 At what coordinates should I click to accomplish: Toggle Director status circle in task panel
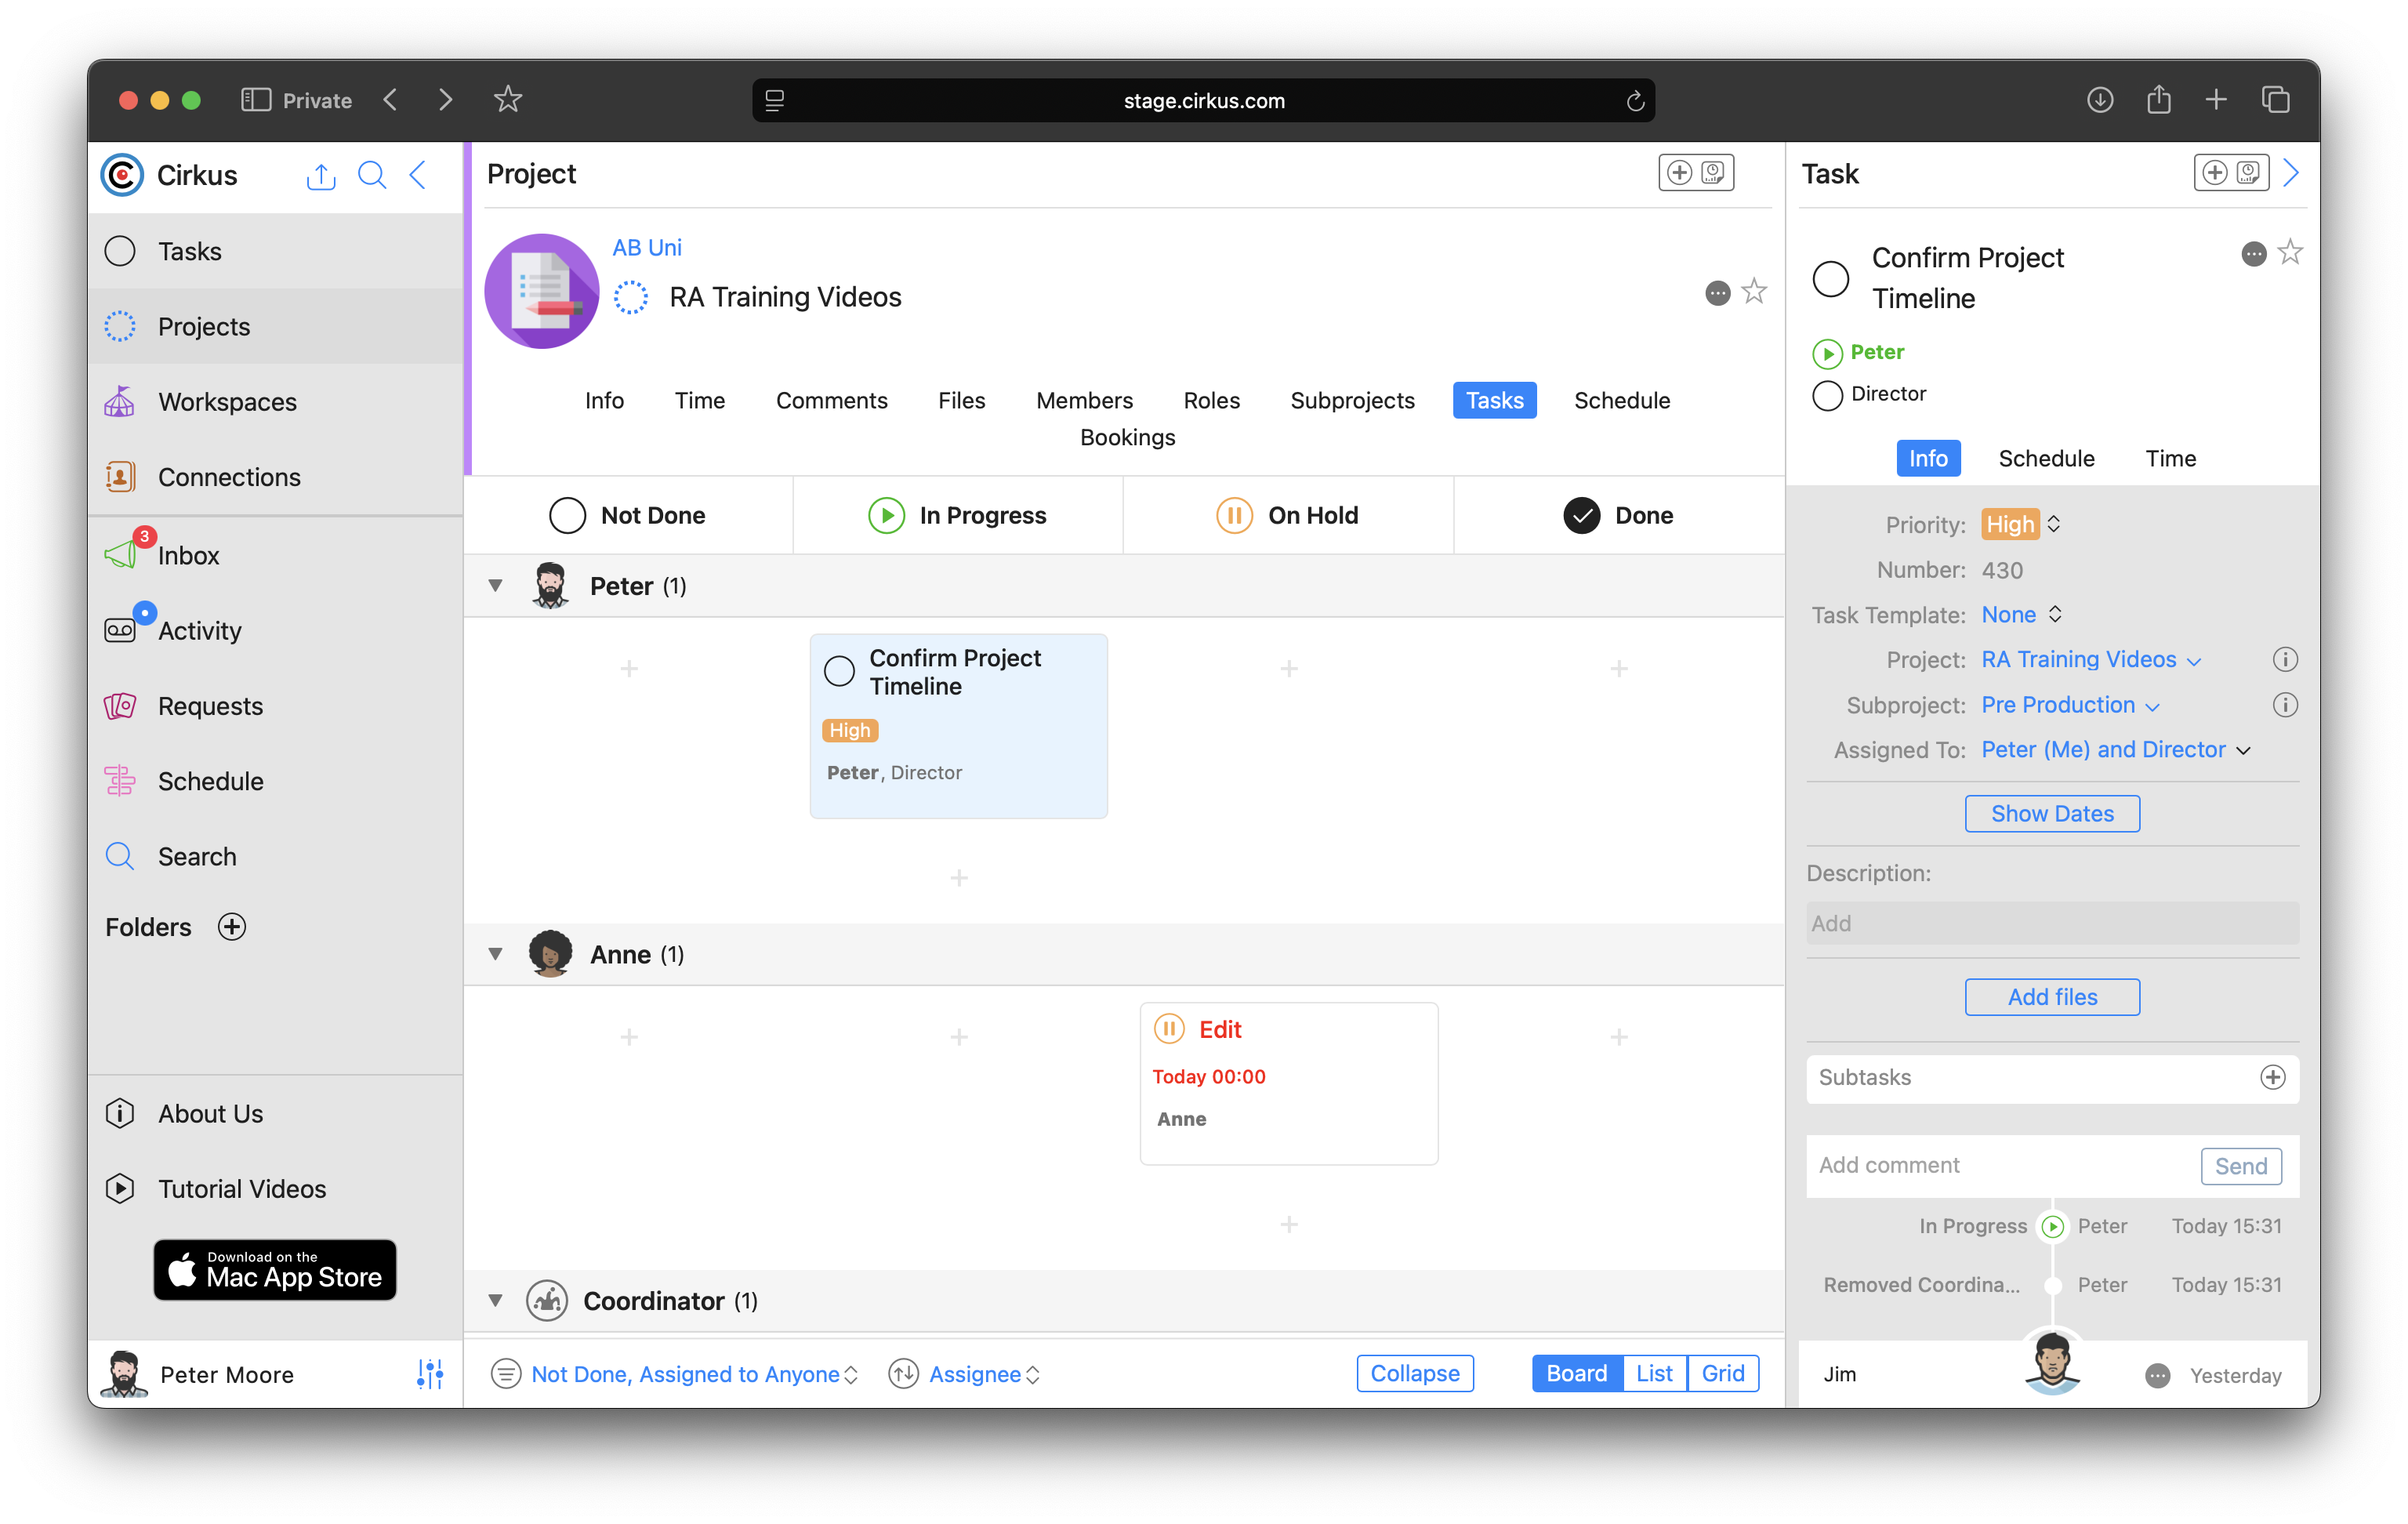click(x=1827, y=395)
